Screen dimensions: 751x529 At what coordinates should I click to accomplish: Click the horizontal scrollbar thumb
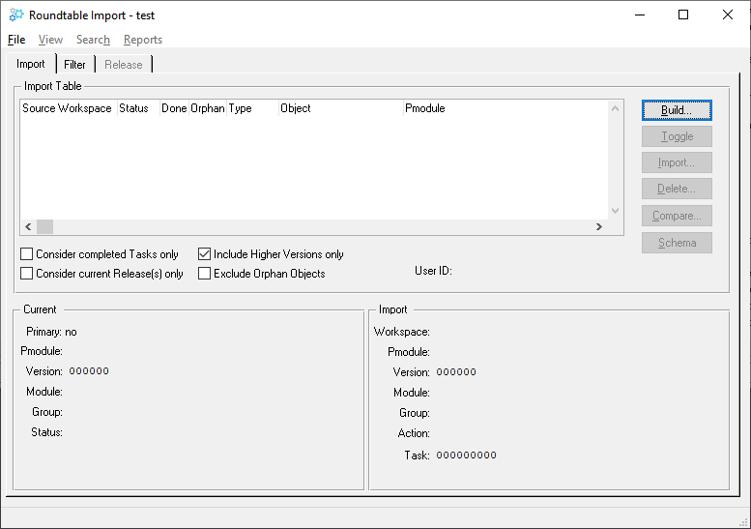(45, 226)
